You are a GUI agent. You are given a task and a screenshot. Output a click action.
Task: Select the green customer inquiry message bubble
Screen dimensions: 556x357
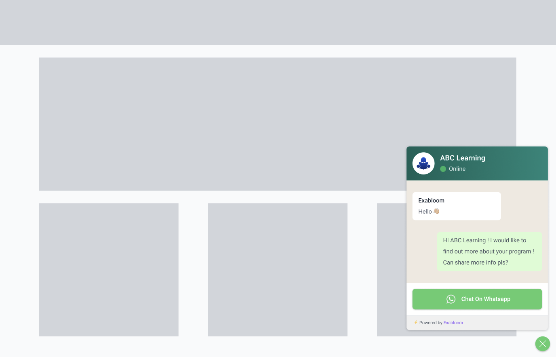489,251
